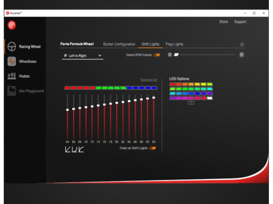Open the Support link
Viewport: 273px width, 204px height.
coord(240,22)
